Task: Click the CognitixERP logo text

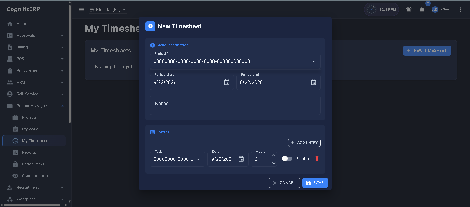Action: pos(23,9)
